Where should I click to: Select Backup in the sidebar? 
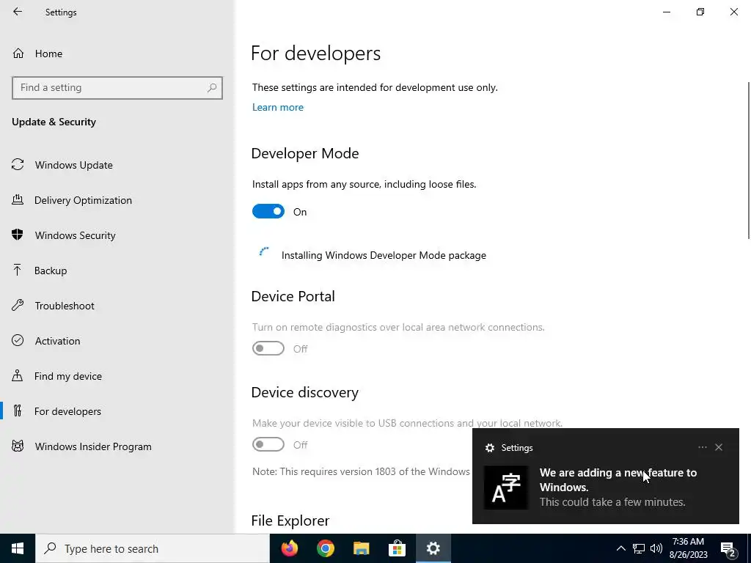pos(51,271)
